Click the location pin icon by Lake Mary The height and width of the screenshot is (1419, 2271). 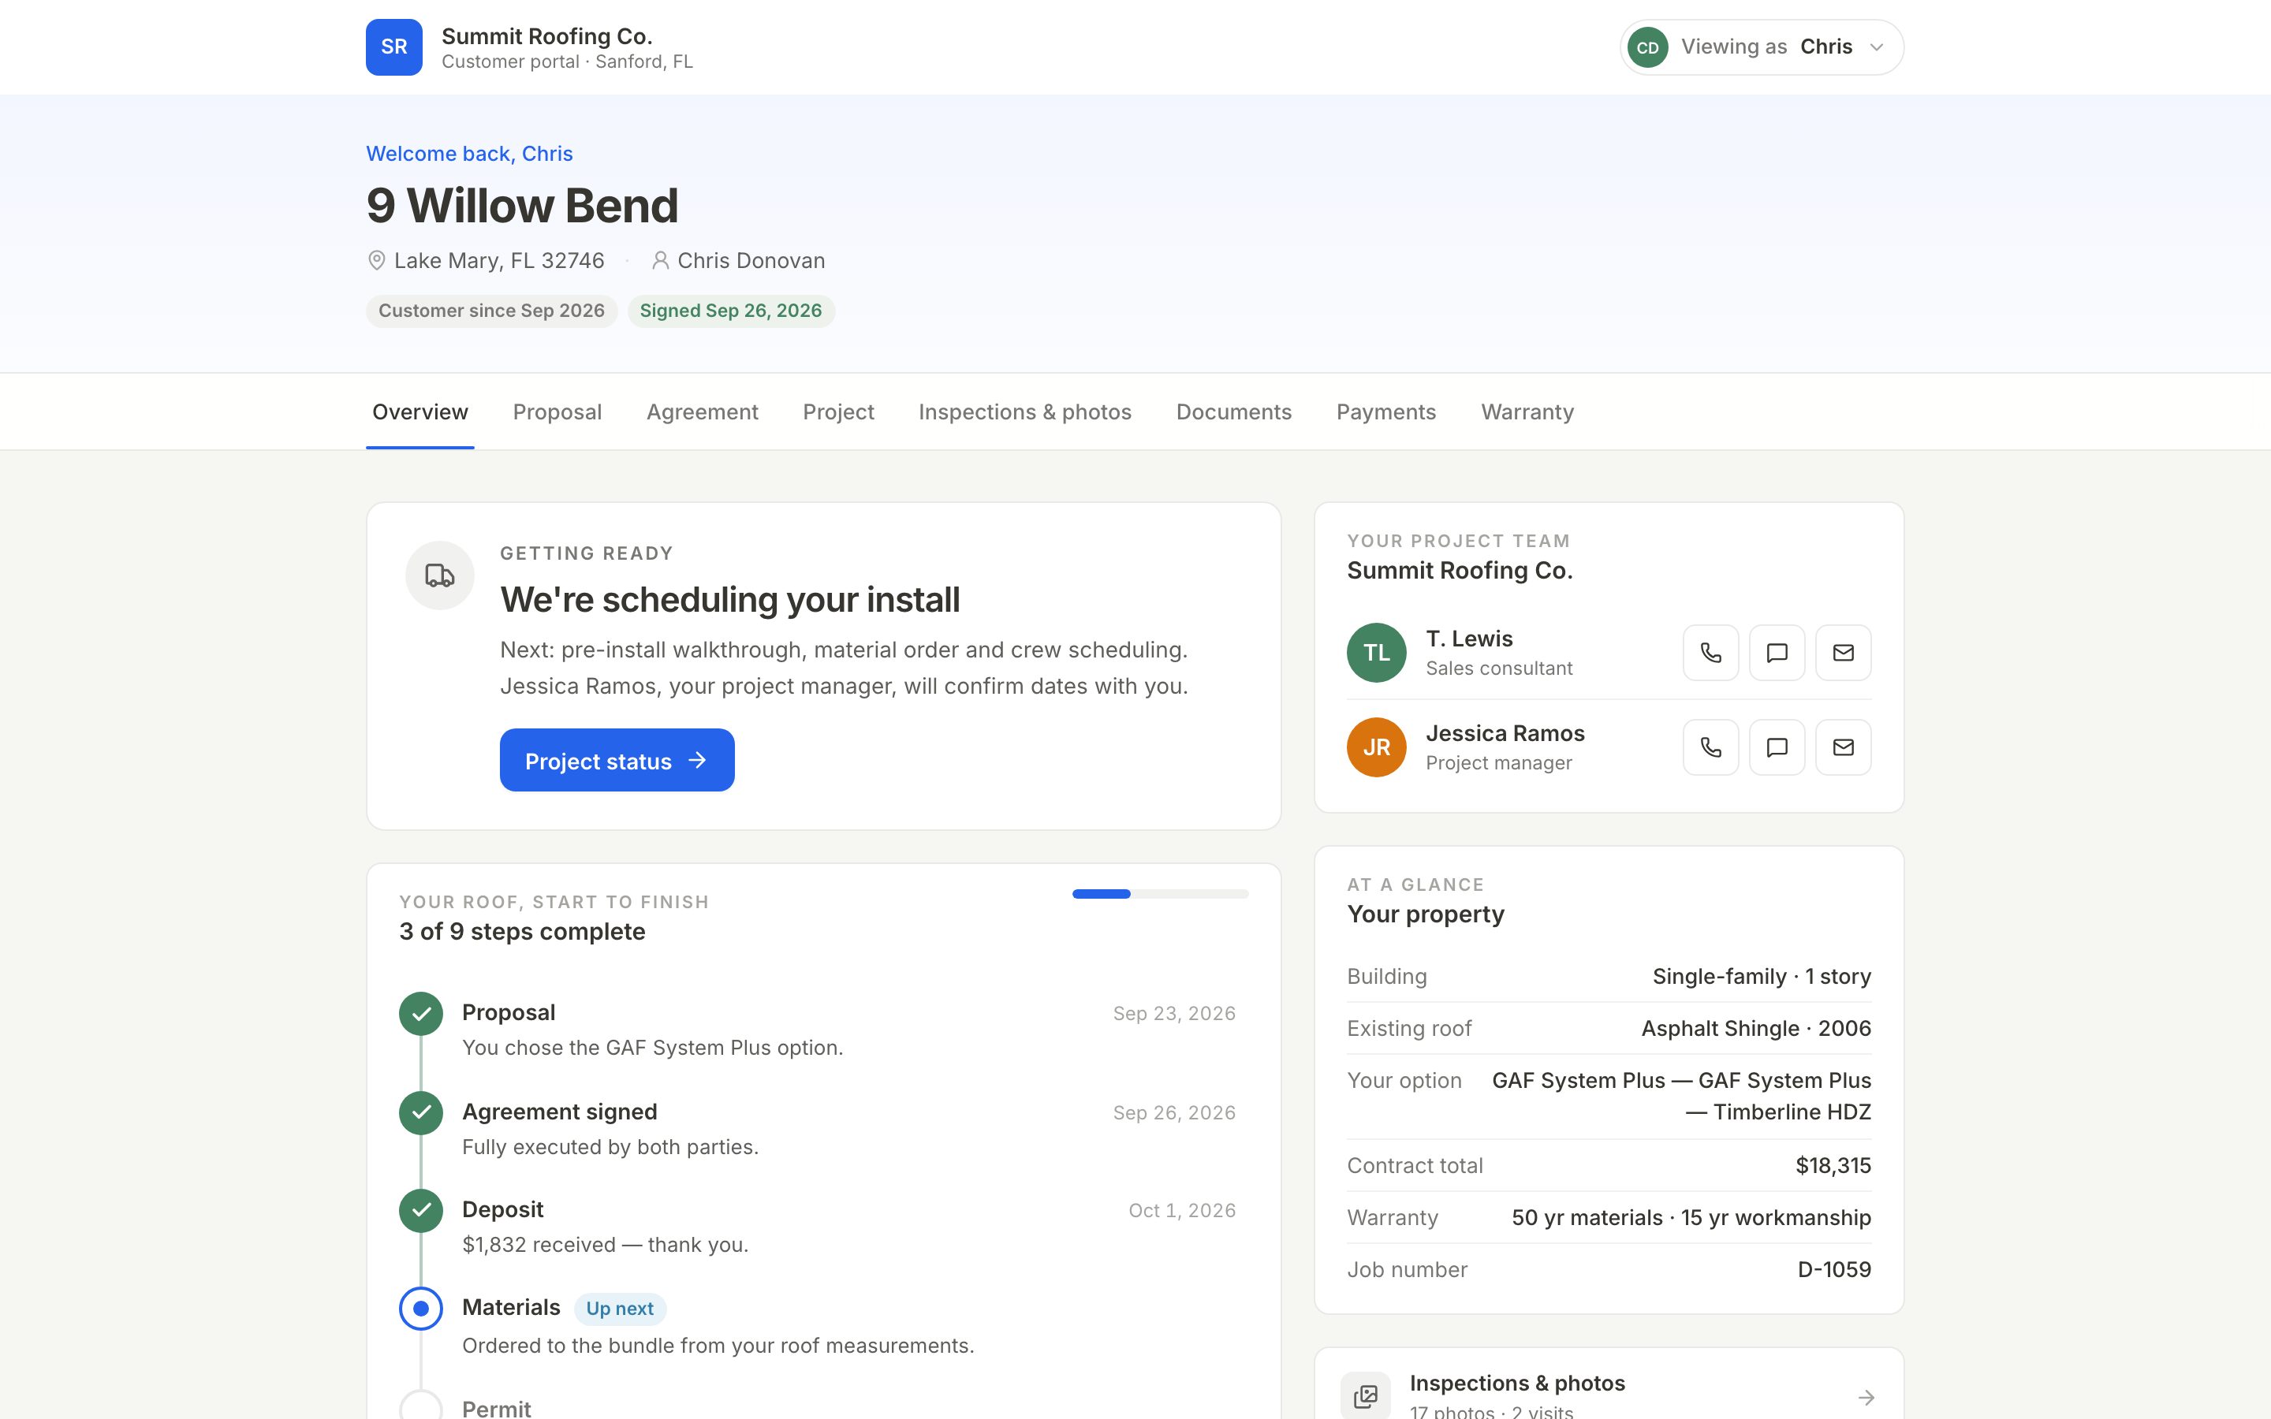tap(376, 260)
